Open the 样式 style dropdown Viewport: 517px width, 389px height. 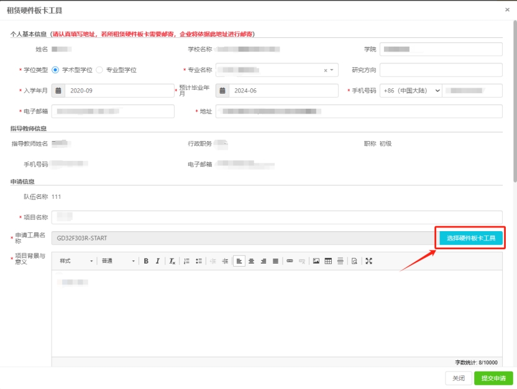coord(76,261)
